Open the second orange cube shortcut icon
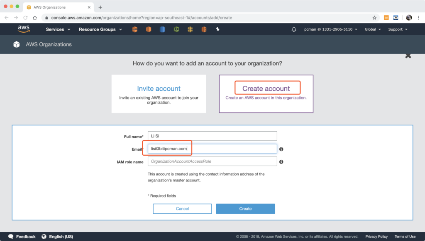This screenshot has height=241, width=425. tap(149, 29)
